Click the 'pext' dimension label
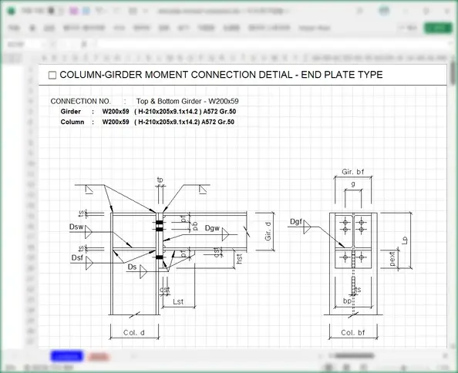Screen dimensions: 458x373 (392, 259)
